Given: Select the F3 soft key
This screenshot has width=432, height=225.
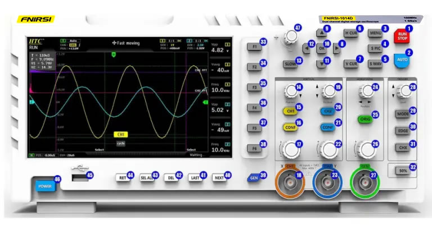Looking at the screenshot, I should [x=254, y=88].
